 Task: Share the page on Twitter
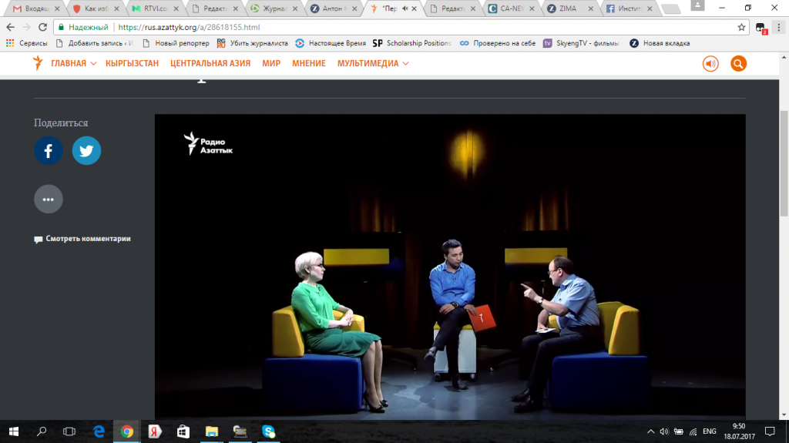pos(86,151)
